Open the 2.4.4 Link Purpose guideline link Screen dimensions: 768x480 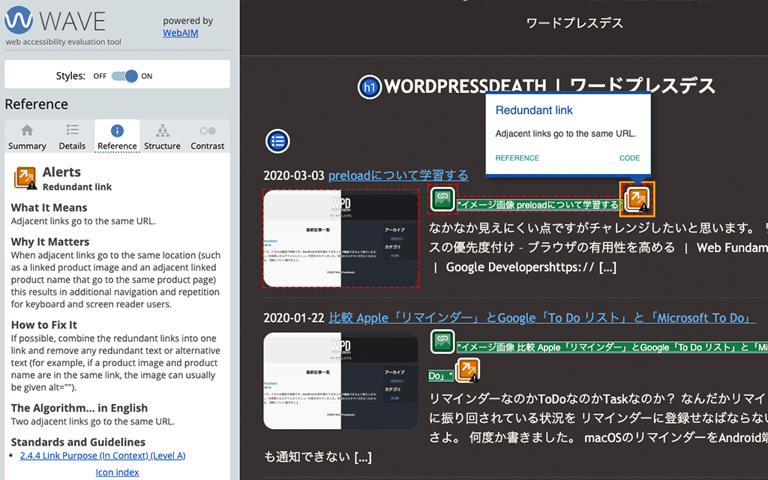click(x=102, y=455)
